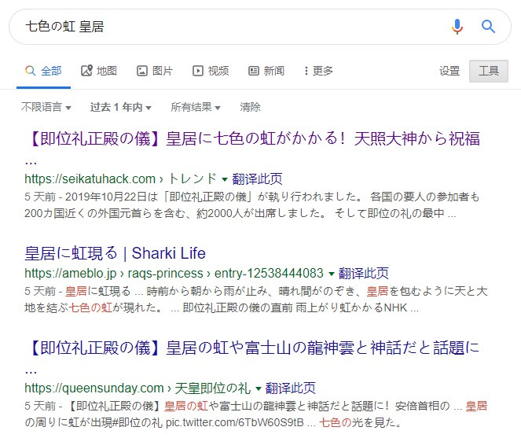The image size is (521, 438).
Task: Click the ameblo.jp raqs-princess URL
Action: (174, 274)
